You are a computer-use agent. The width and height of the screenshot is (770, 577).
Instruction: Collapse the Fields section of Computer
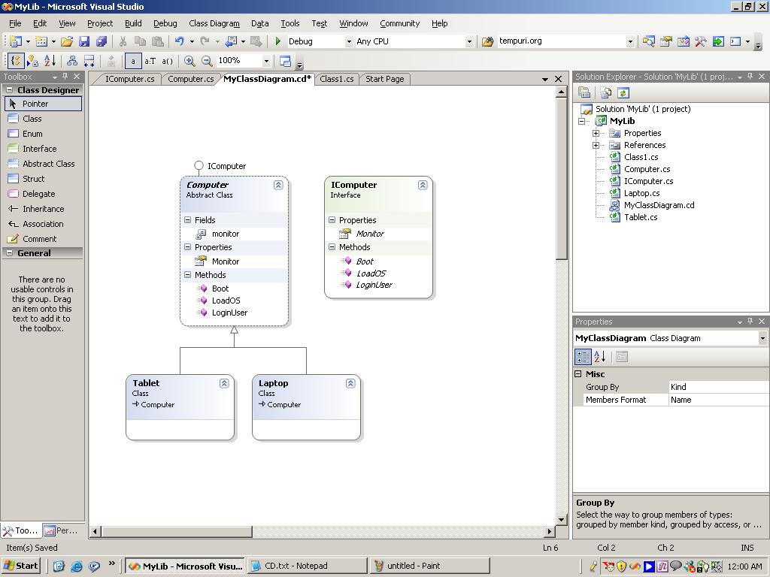point(187,220)
